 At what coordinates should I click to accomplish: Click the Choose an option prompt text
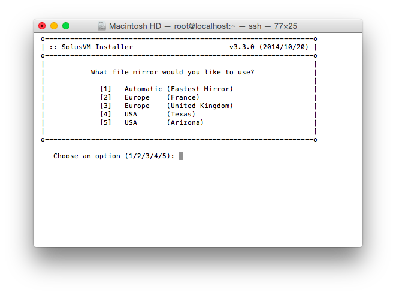pyautogui.click(x=114, y=156)
